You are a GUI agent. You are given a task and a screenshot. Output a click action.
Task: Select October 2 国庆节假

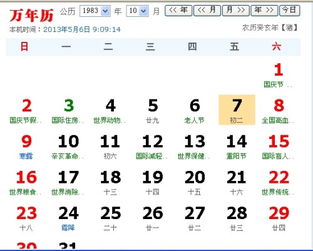point(26,111)
